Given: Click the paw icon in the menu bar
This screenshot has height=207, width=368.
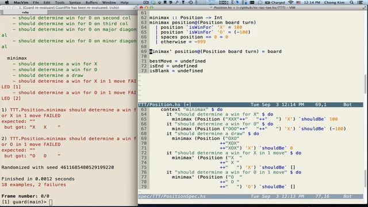Looking at the screenshot, I should [159, 2].
